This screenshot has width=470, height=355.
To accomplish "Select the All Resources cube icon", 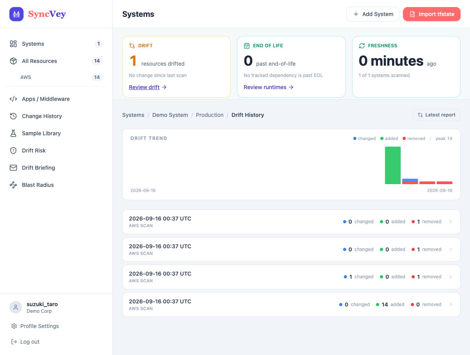I will 13,61.
